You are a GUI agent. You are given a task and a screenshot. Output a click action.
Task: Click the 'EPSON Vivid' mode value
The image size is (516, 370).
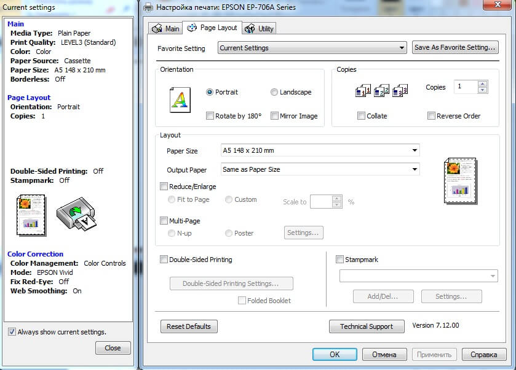[55, 272]
